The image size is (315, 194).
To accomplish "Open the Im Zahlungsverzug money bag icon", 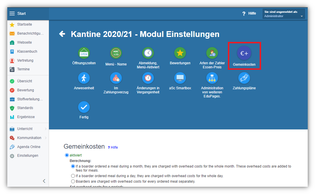I will 116,78.
